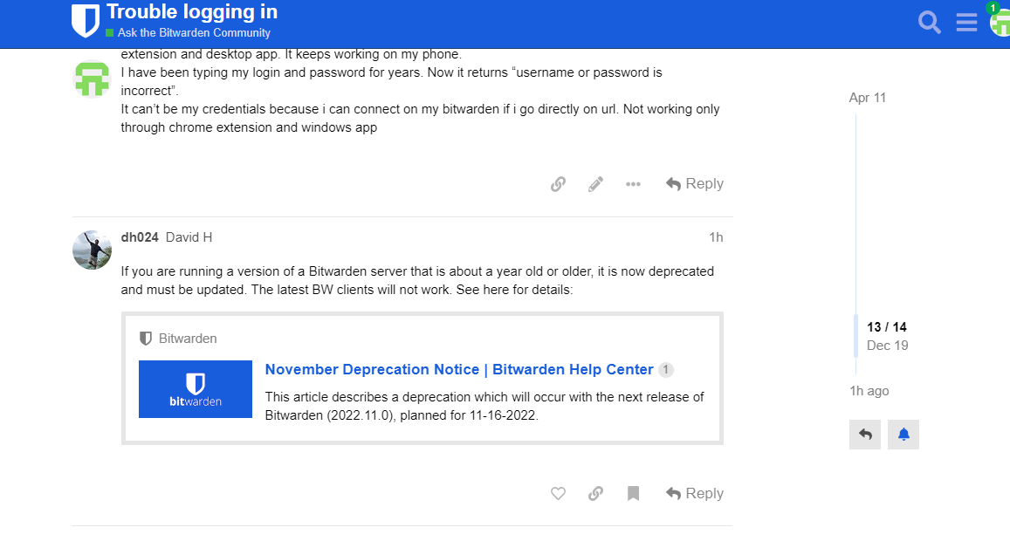The width and height of the screenshot is (1010, 555).
Task: Reply to the first post
Action: 694,184
